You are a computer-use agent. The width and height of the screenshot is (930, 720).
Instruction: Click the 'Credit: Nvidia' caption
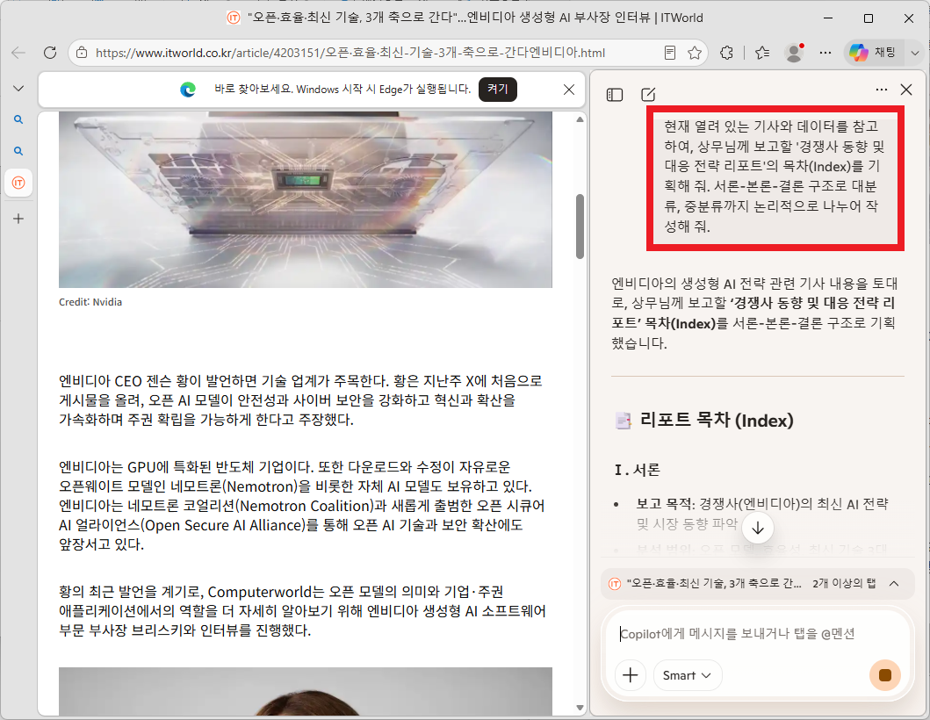click(x=90, y=302)
